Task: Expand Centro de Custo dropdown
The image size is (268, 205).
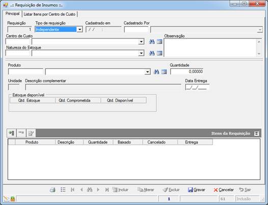Action: (x=141, y=42)
